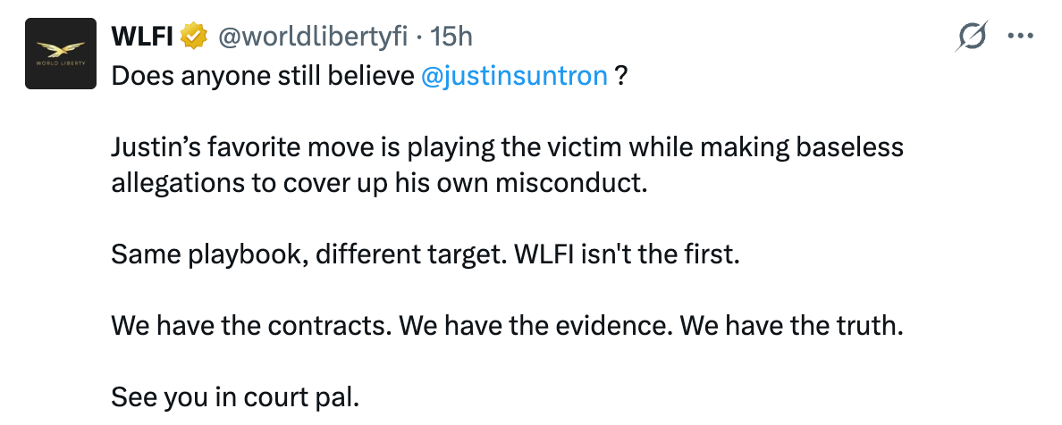Open the @justinsuntron mention link
Screen dimensions: 1062x425
pos(514,76)
